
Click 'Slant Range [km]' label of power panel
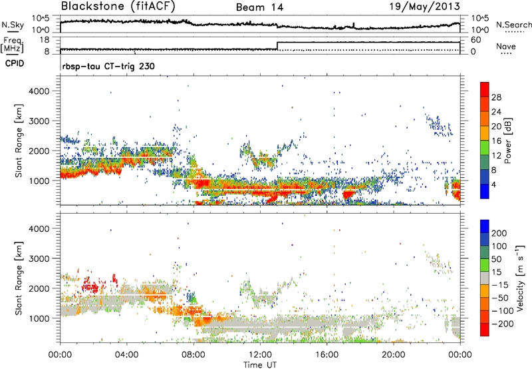19,141
